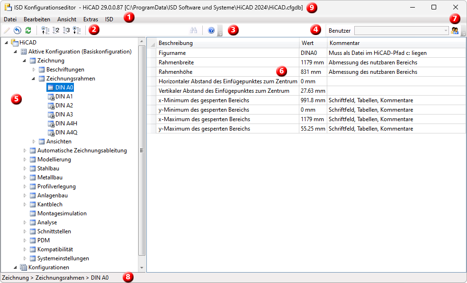
Task: Click the binoculars search icon
Action: point(194,30)
